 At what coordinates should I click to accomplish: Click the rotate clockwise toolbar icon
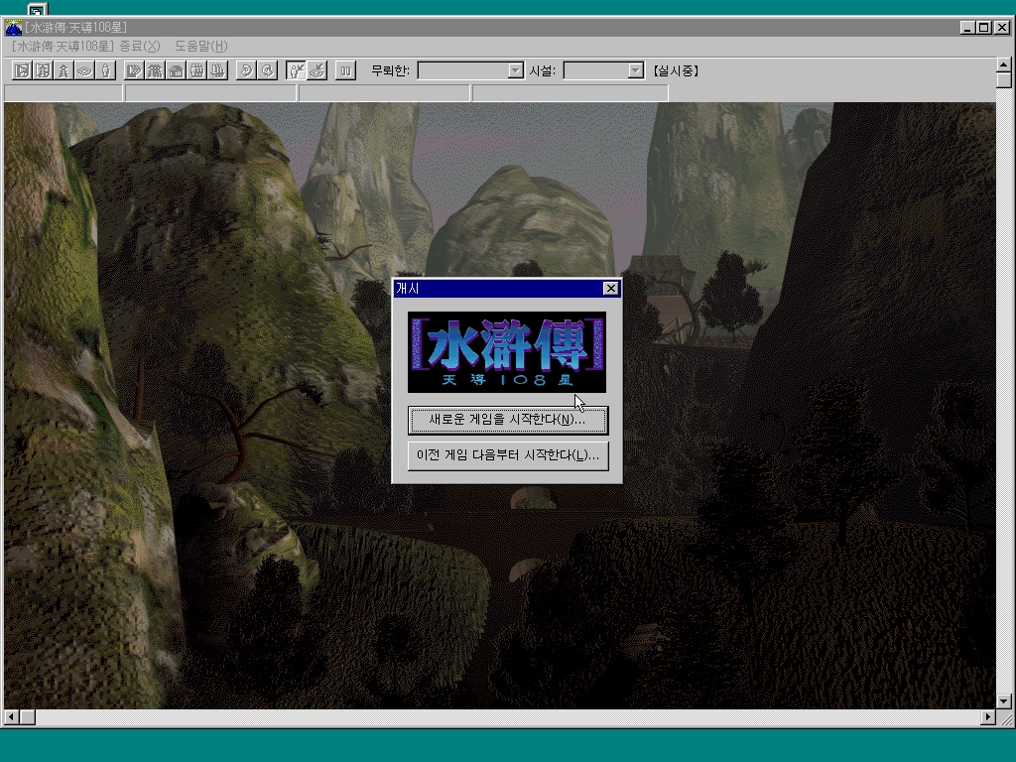(267, 70)
